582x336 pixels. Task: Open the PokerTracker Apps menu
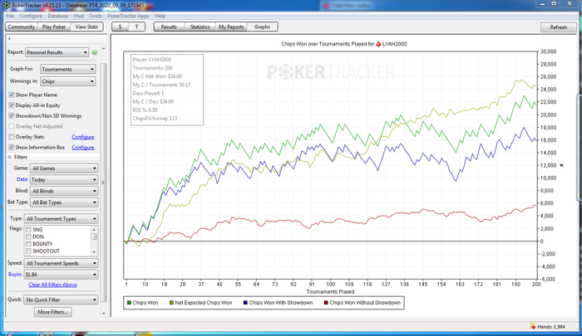pyautogui.click(x=128, y=16)
